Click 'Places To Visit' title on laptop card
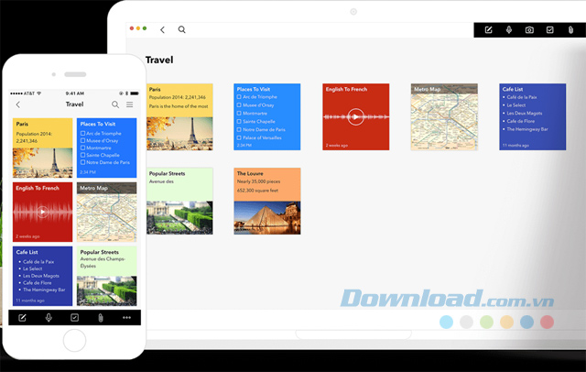 click(254, 89)
